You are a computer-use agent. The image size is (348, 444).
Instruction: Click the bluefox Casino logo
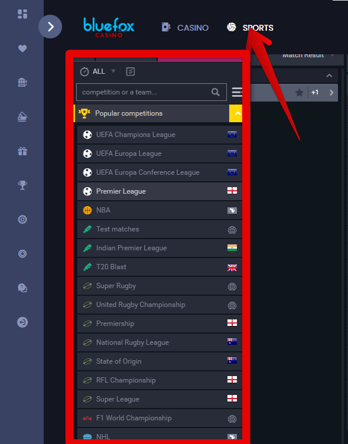pyautogui.click(x=109, y=28)
